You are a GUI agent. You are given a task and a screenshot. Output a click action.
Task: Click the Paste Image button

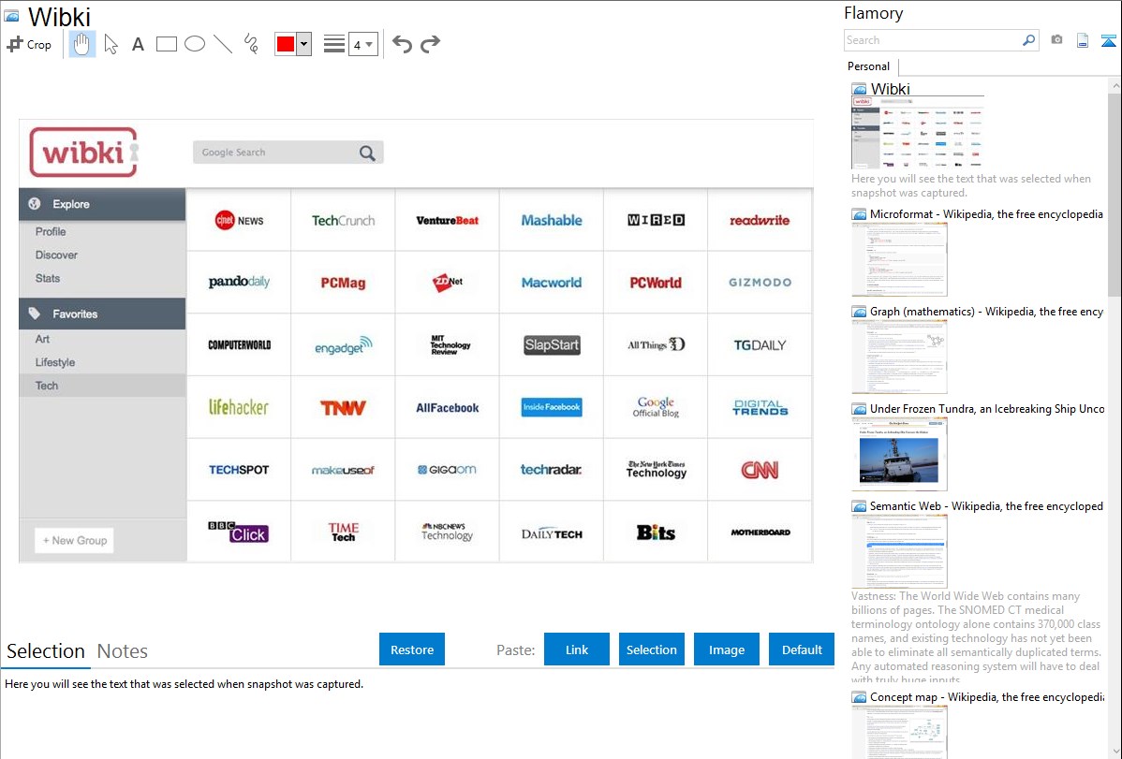726,650
